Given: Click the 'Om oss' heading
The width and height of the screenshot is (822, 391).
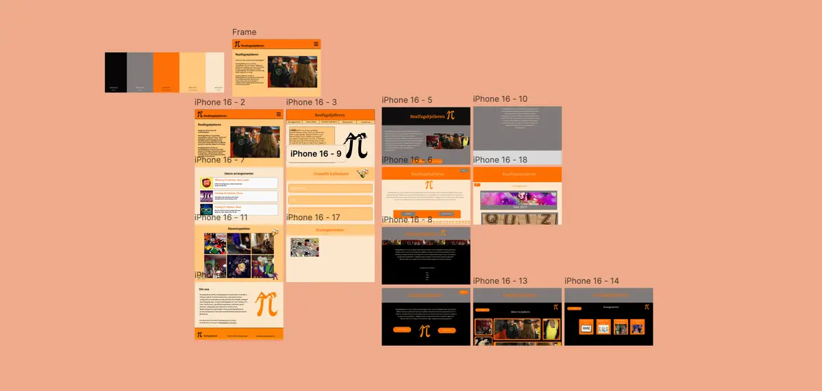Looking at the screenshot, I should click(x=203, y=289).
